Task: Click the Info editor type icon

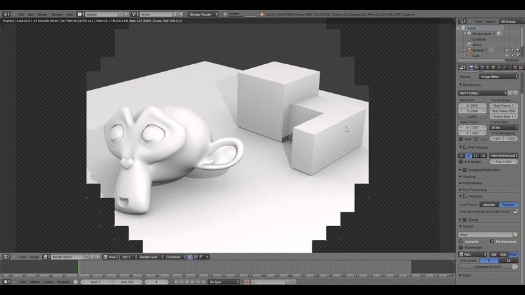Action: [x=6, y=14]
